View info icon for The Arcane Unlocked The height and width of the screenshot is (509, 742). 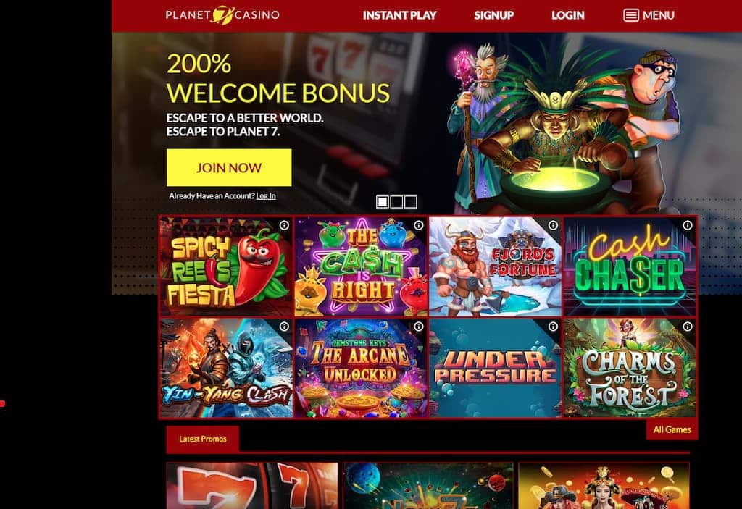click(x=418, y=327)
